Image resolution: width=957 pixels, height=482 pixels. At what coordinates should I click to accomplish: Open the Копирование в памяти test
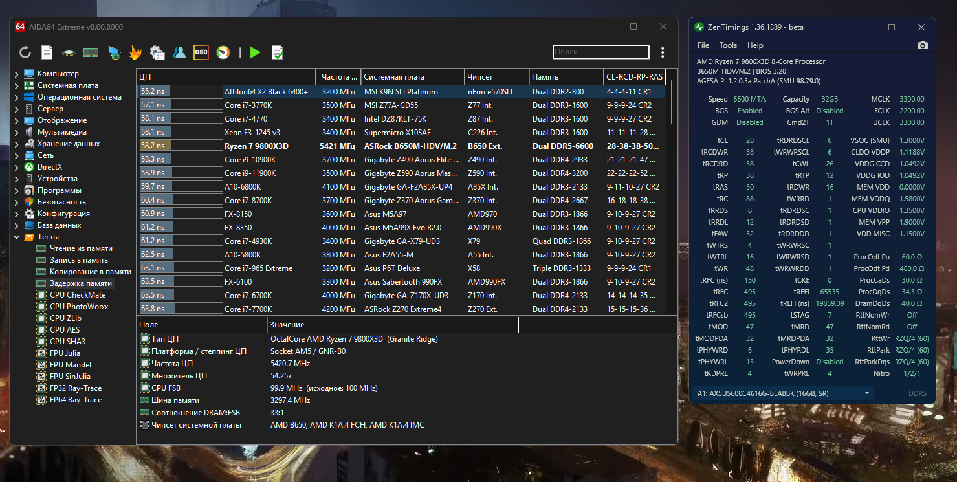[x=91, y=272]
